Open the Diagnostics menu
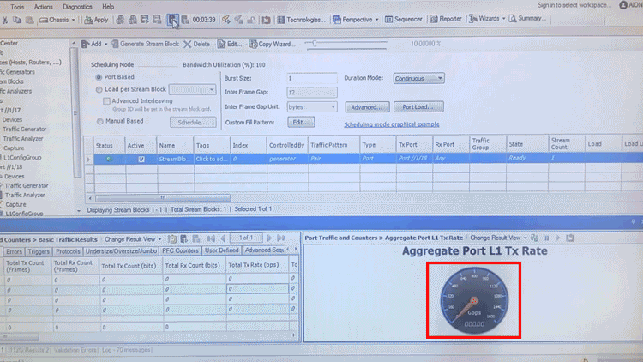 click(x=77, y=6)
